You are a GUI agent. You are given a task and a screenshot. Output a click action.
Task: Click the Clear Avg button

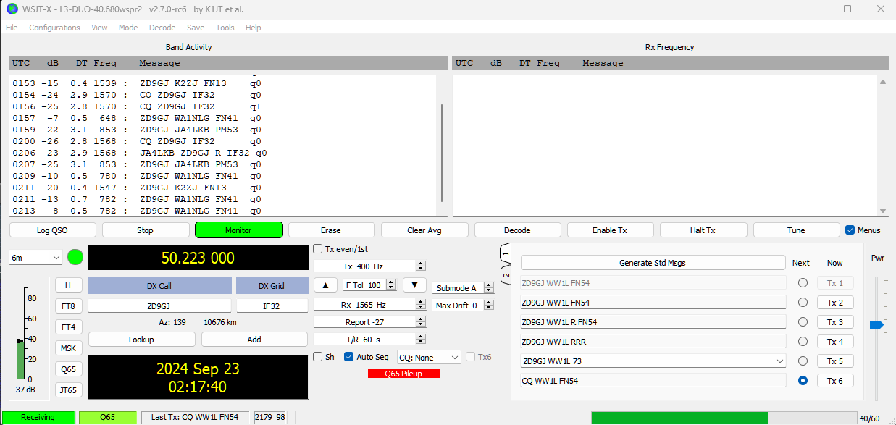[424, 230]
